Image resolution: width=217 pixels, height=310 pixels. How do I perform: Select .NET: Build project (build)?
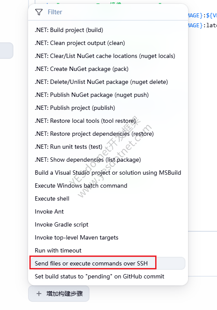click(x=108, y=30)
